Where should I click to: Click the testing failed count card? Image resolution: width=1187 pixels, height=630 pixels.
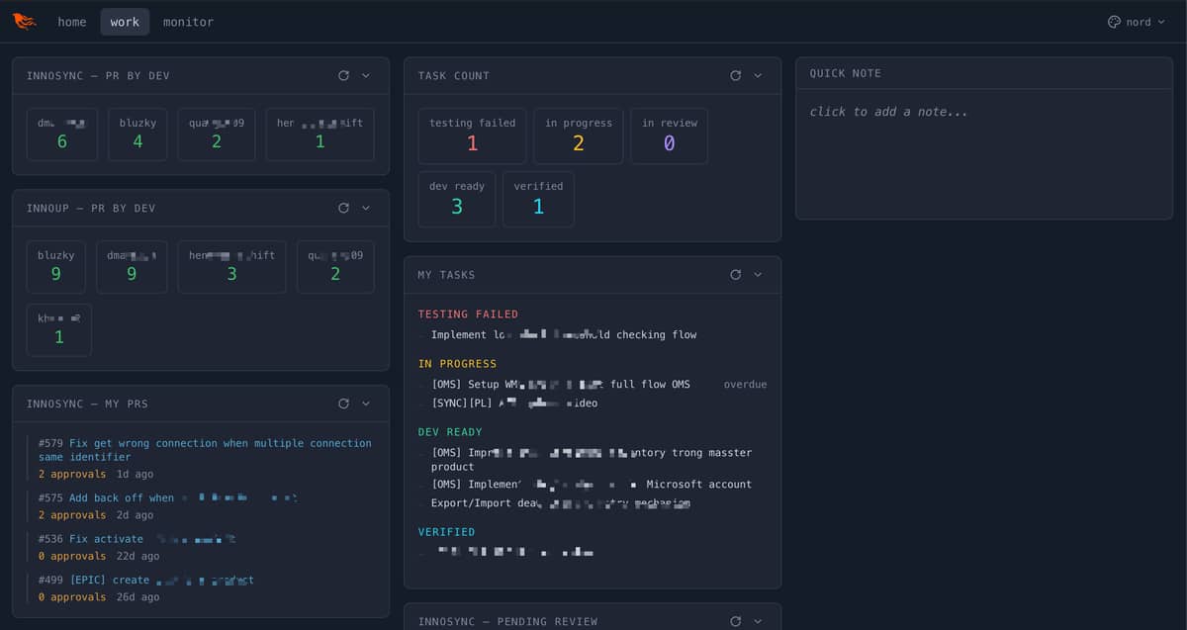(472, 135)
